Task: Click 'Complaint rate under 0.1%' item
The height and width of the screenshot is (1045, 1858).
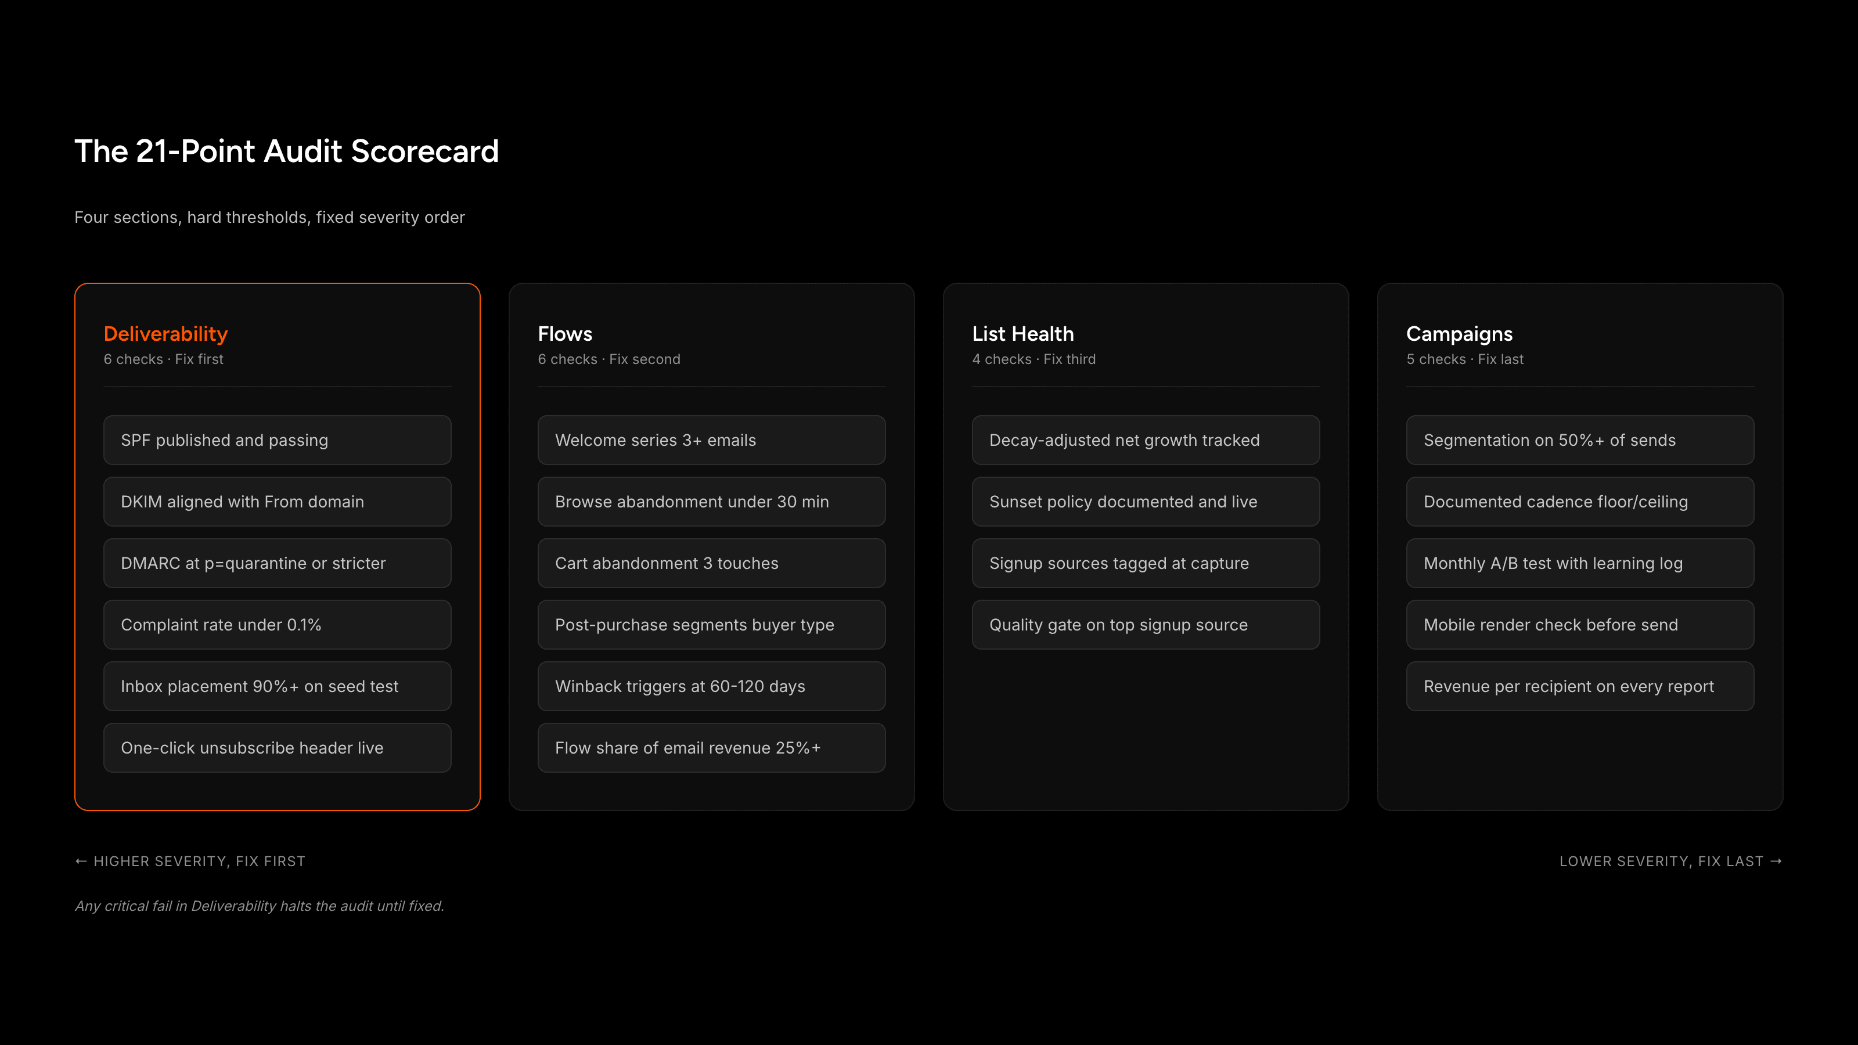Action: tap(278, 625)
